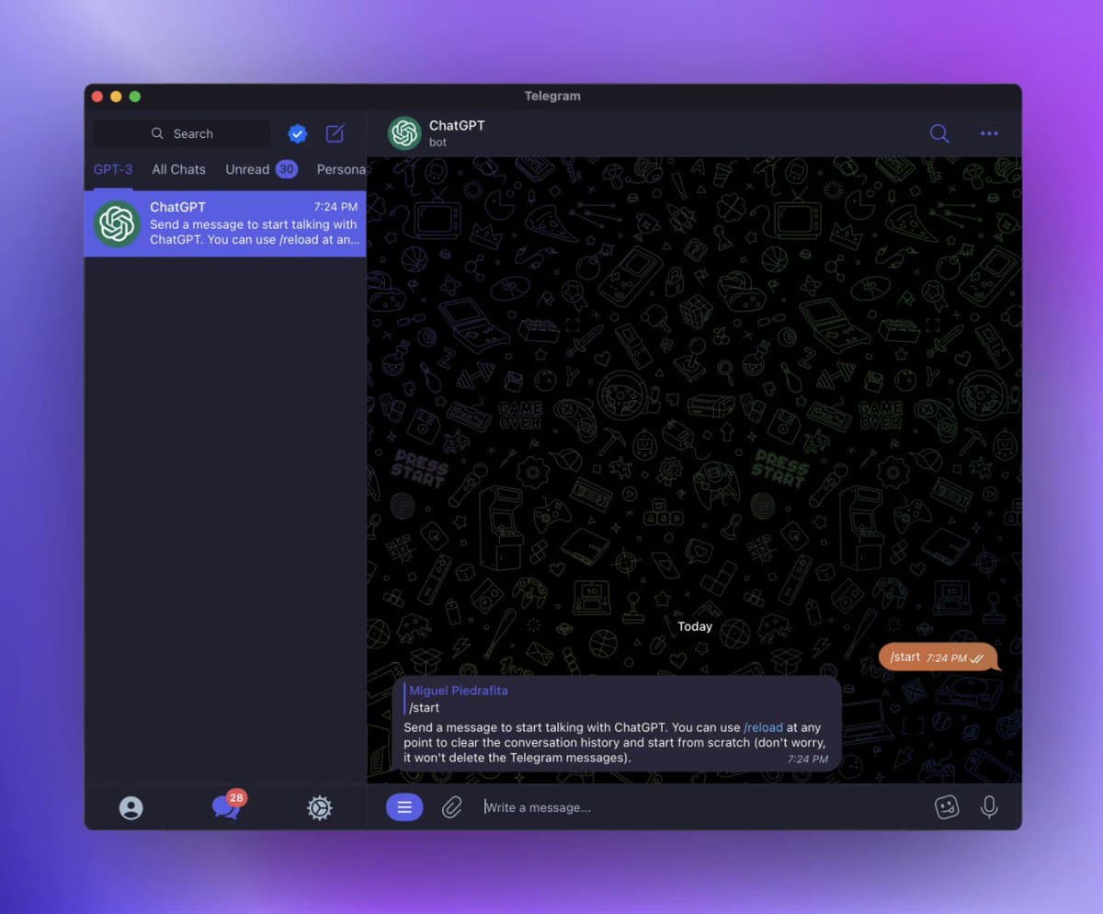Screen dimensions: 1103x914
Task: Maximize the Telegram window
Action: tap(135, 96)
